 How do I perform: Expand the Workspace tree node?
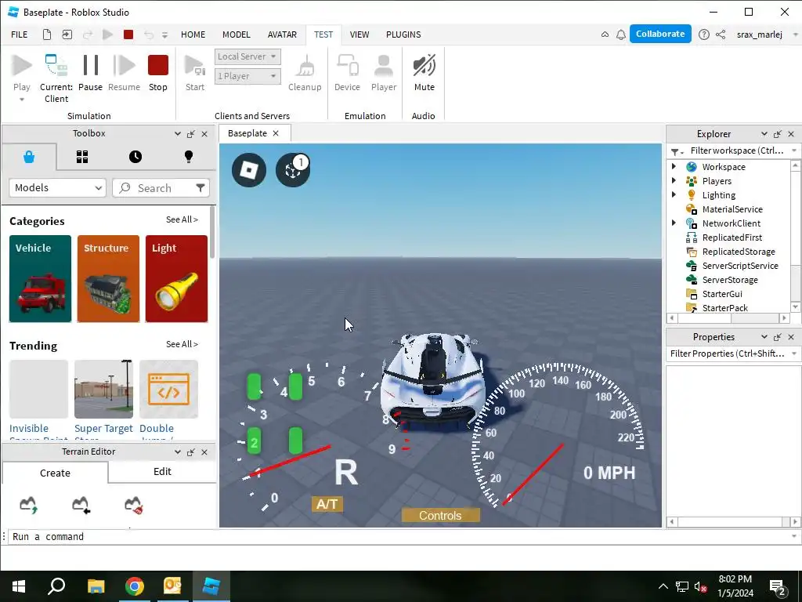(x=674, y=166)
